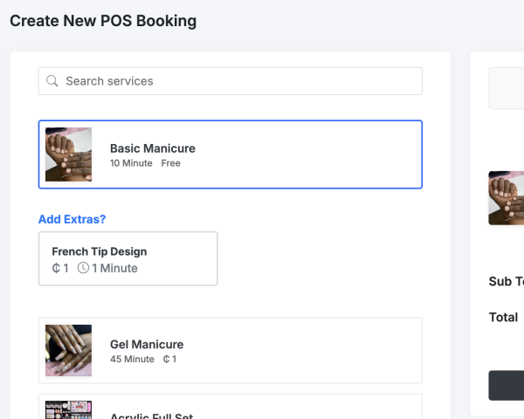Add the French Tip Design extra
The height and width of the screenshot is (419, 524).
point(128,258)
